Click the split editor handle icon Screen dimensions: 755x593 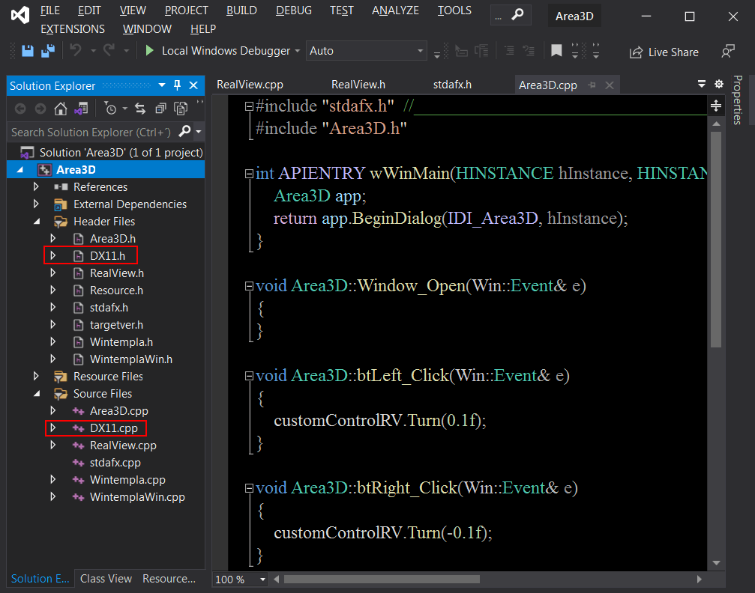716,106
